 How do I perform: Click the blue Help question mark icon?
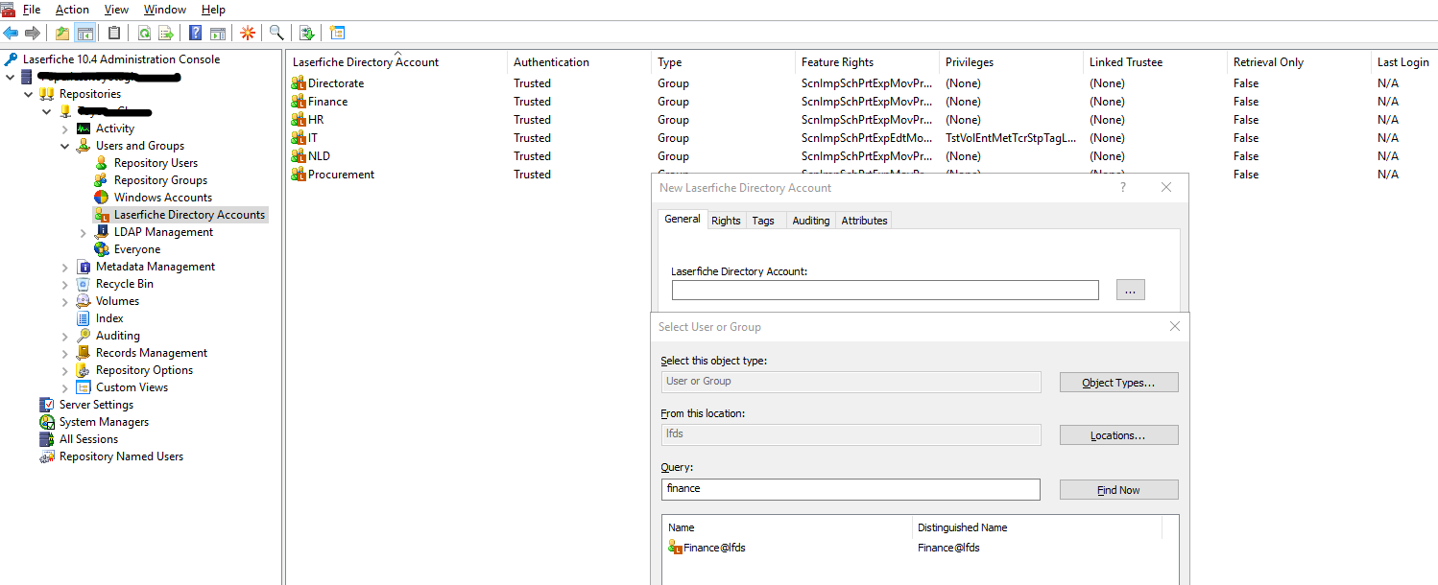click(195, 34)
